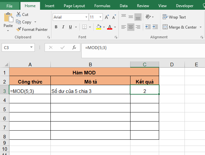Increase font size with the large A icon
This screenshot has height=155, width=205.
pos(107,17)
